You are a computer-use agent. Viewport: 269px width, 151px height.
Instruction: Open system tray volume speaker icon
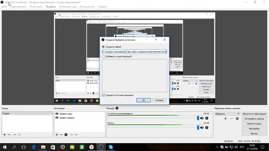[236, 147]
